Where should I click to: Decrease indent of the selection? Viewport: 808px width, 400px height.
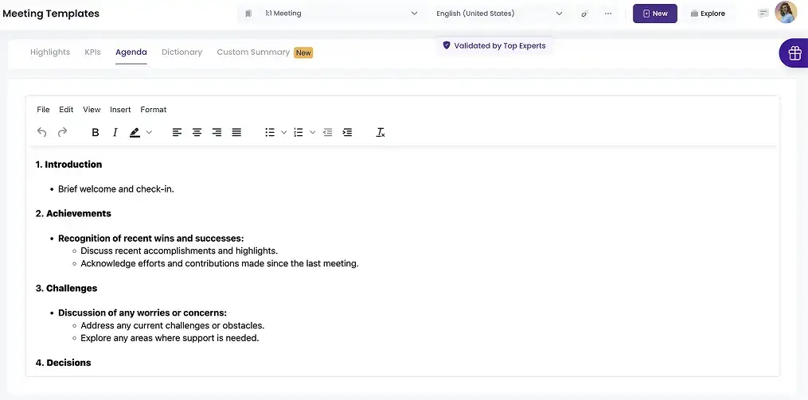(327, 133)
